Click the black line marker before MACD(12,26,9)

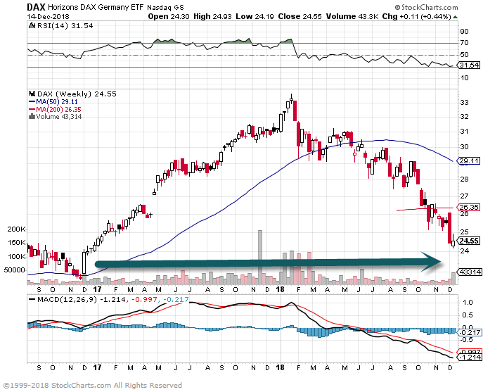[x=32, y=300]
